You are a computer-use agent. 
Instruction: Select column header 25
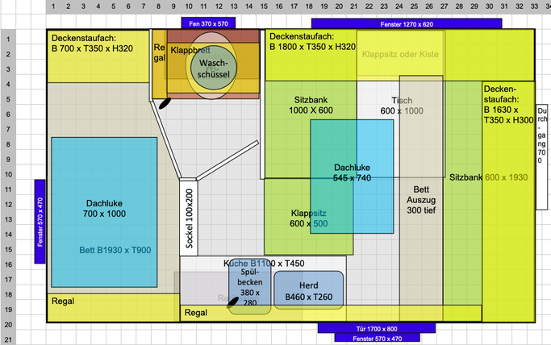pyautogui.click(x=415, y=6)
